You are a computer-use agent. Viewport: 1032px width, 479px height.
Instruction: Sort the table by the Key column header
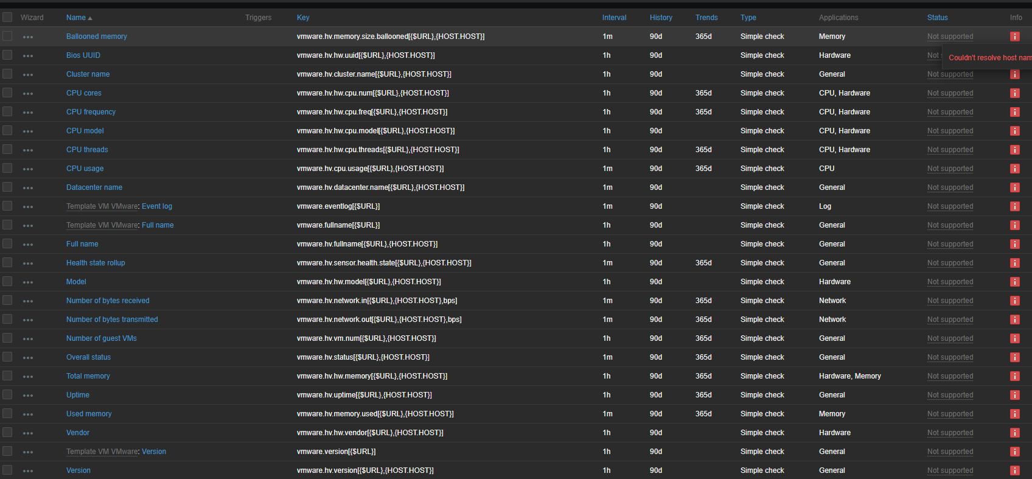303,18
